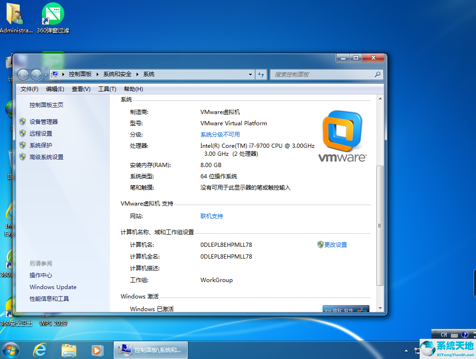Click the control panel icon in address bar
Viewport: 476px width, 359px height.
(55, 74)
